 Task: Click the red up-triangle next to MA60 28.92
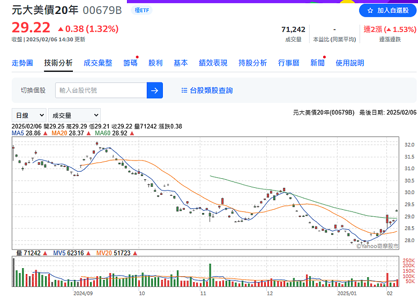point(132,133)
